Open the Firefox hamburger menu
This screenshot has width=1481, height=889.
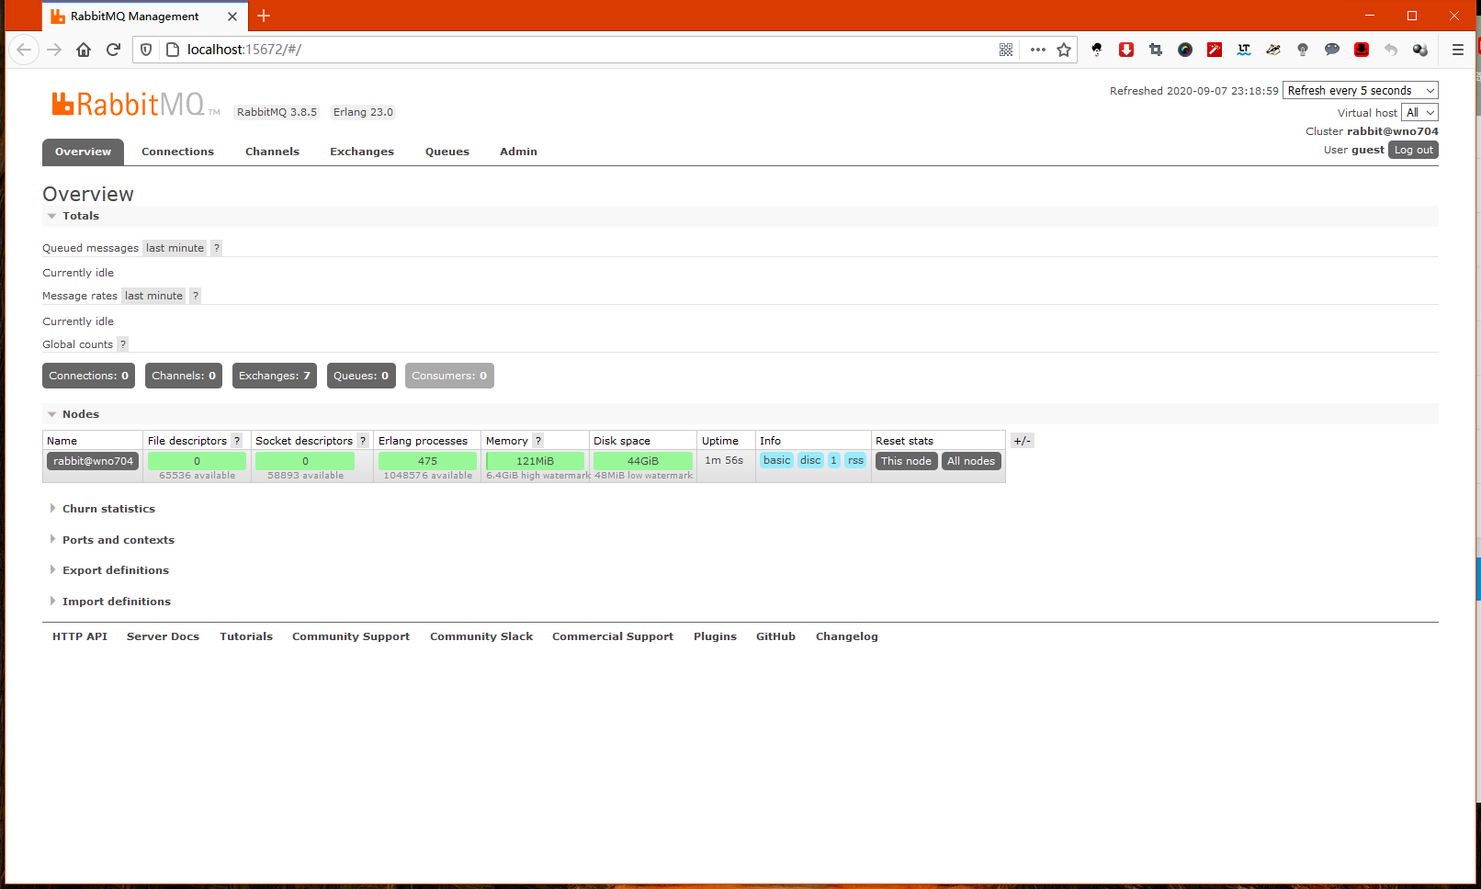pos(1458,50)
